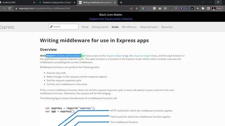Close the localhost:5000 tab
This screenshot has height=126, width=225.
[x=34, y=2]
